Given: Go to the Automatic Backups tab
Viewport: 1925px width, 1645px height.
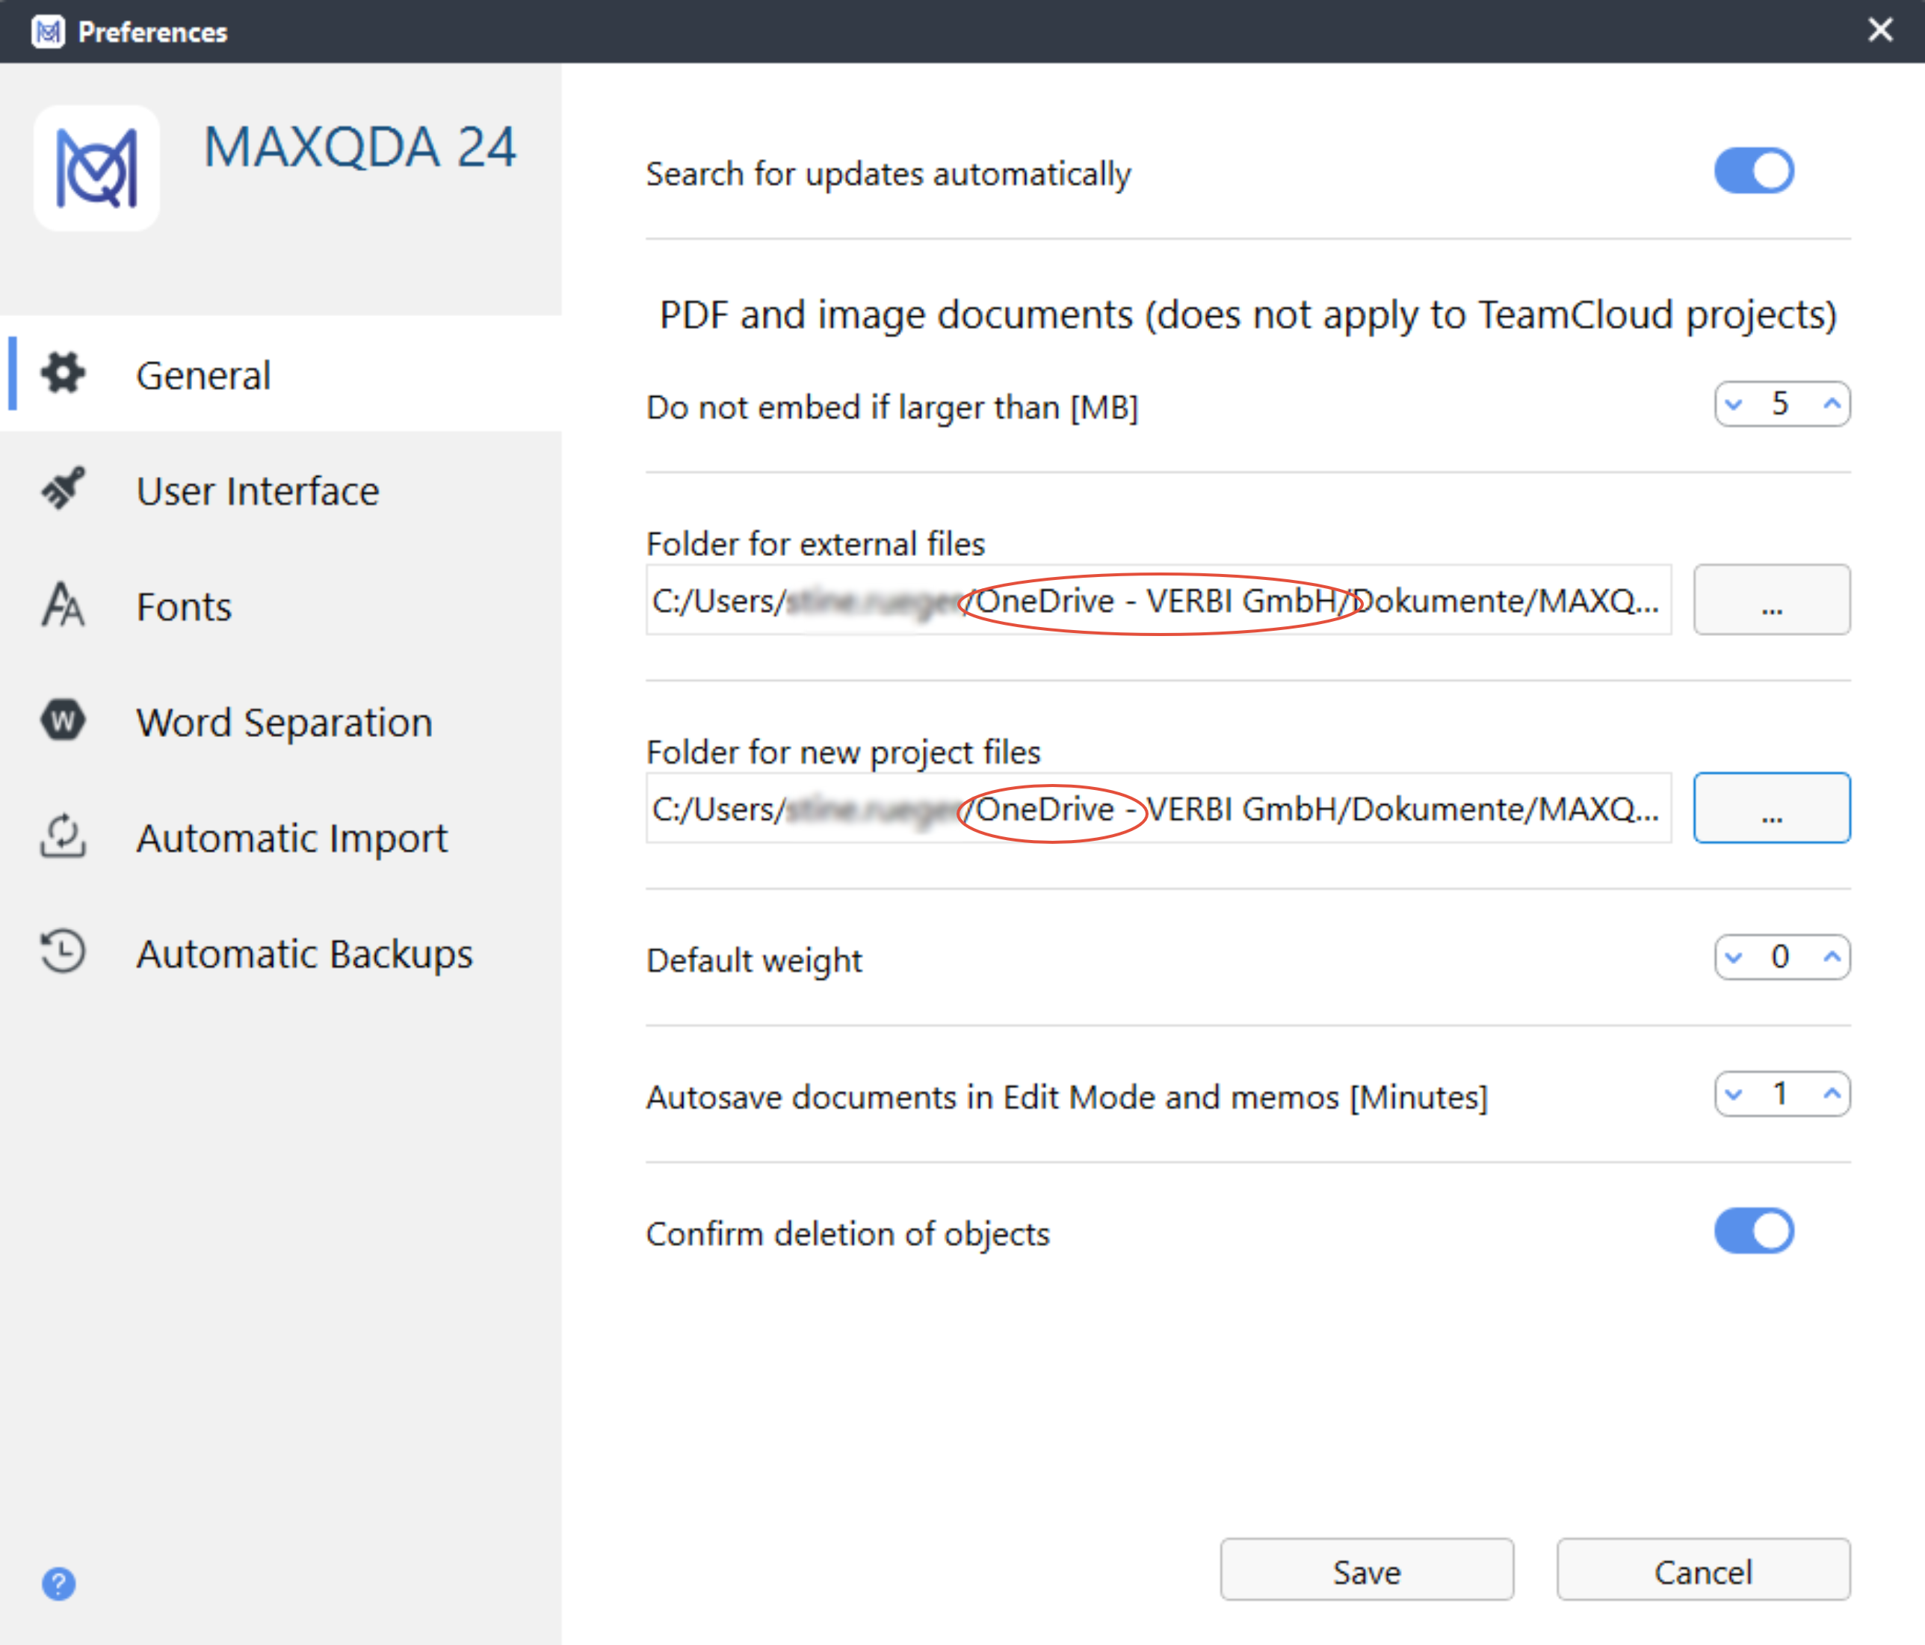Looking at the screenshot, I should [x=280, y=953].
